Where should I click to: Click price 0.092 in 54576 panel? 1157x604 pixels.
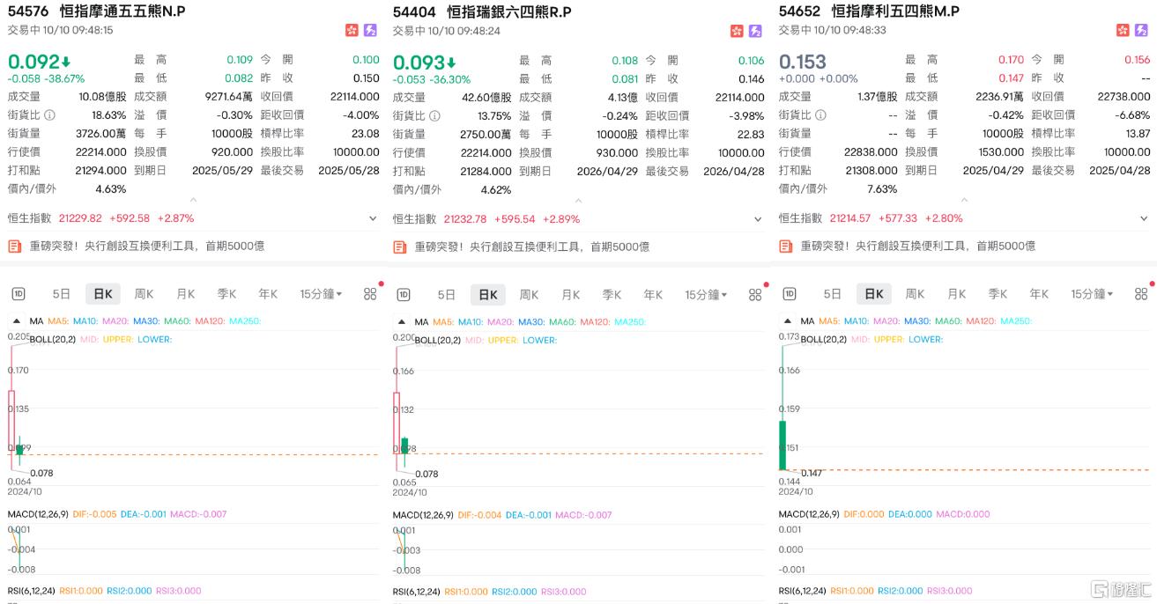(x=33, y=62)
